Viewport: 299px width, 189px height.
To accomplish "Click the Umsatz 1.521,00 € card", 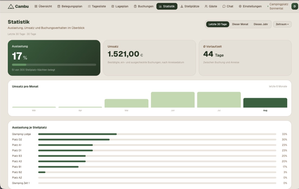I will 149,58.
